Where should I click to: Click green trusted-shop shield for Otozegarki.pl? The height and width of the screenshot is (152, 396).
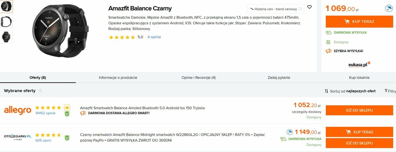click(67, 138)
